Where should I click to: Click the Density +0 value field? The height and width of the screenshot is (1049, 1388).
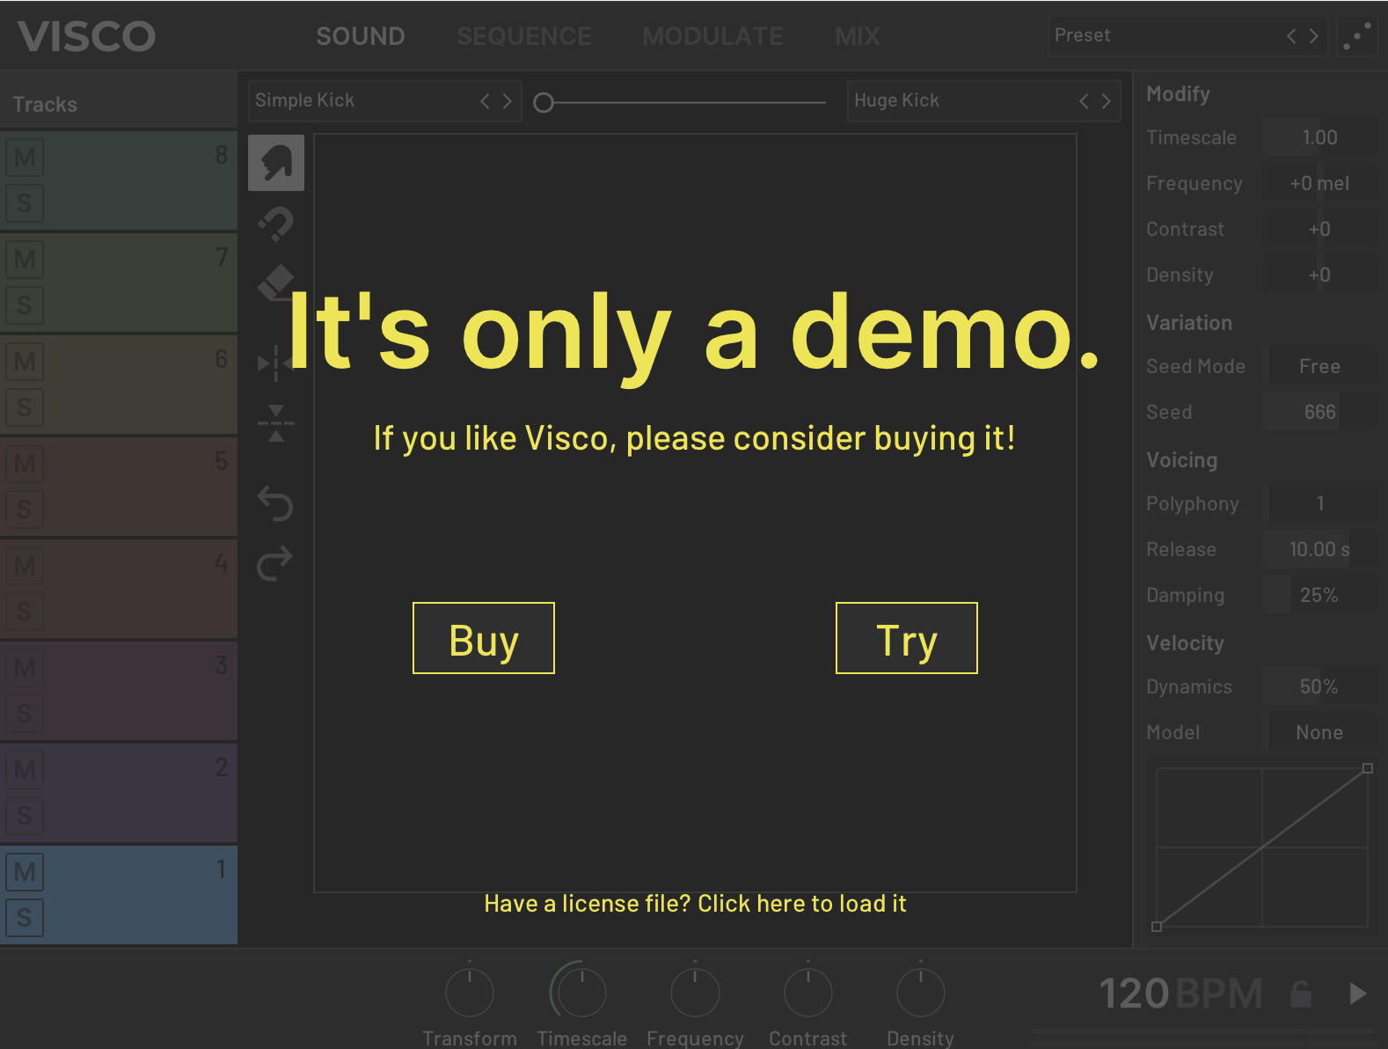[1319, 275]
